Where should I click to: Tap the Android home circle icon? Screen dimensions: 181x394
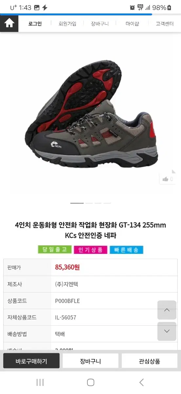click(91, 382)
